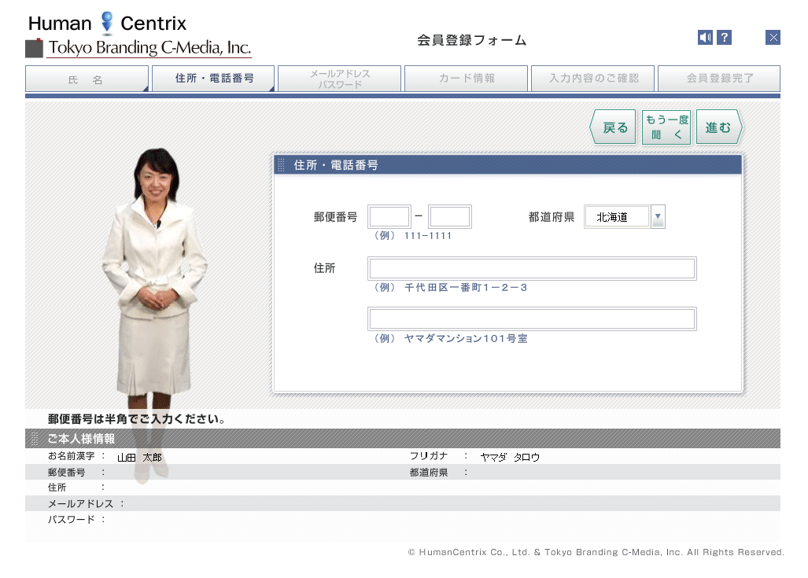
Task: Click the Human Centrix logo
Action: pyautogui.click(x=107, y=23)
